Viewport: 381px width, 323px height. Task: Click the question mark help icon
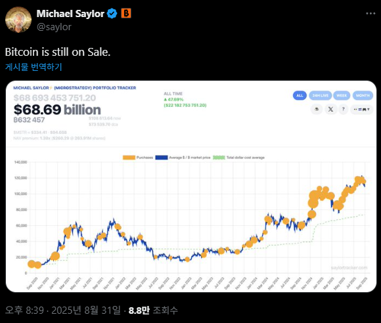pos(343,109)
